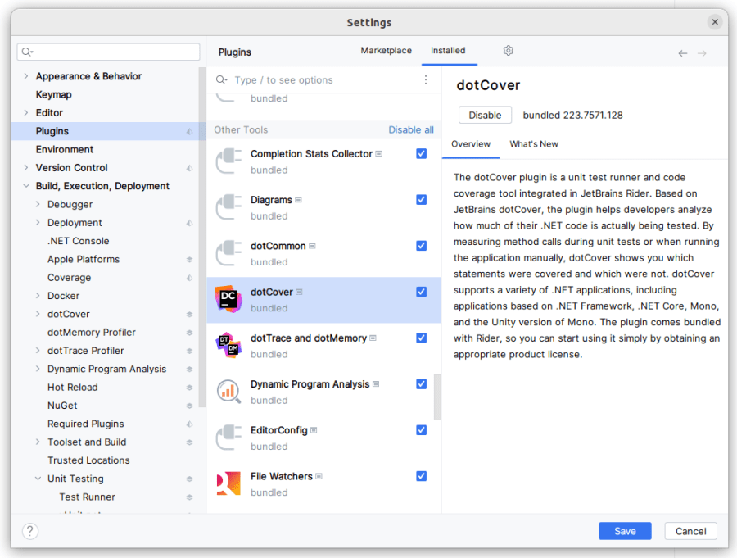Expand the Debugger subtree
The height and width of the screenshot is (558, 737).
click(x=38, y=204)
